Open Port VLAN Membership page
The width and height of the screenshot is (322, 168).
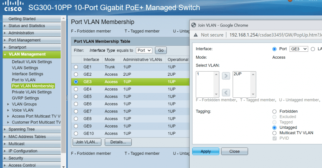[33, 86]
